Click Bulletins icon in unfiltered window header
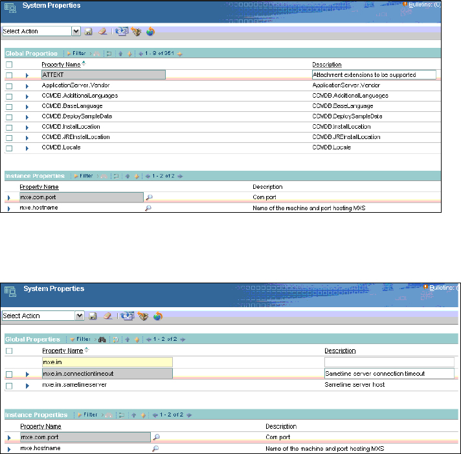 click(x=405, y=4)
